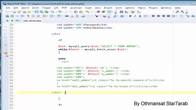
Task: Open the New document dropdown arrow
Action: tap(11, 12)
